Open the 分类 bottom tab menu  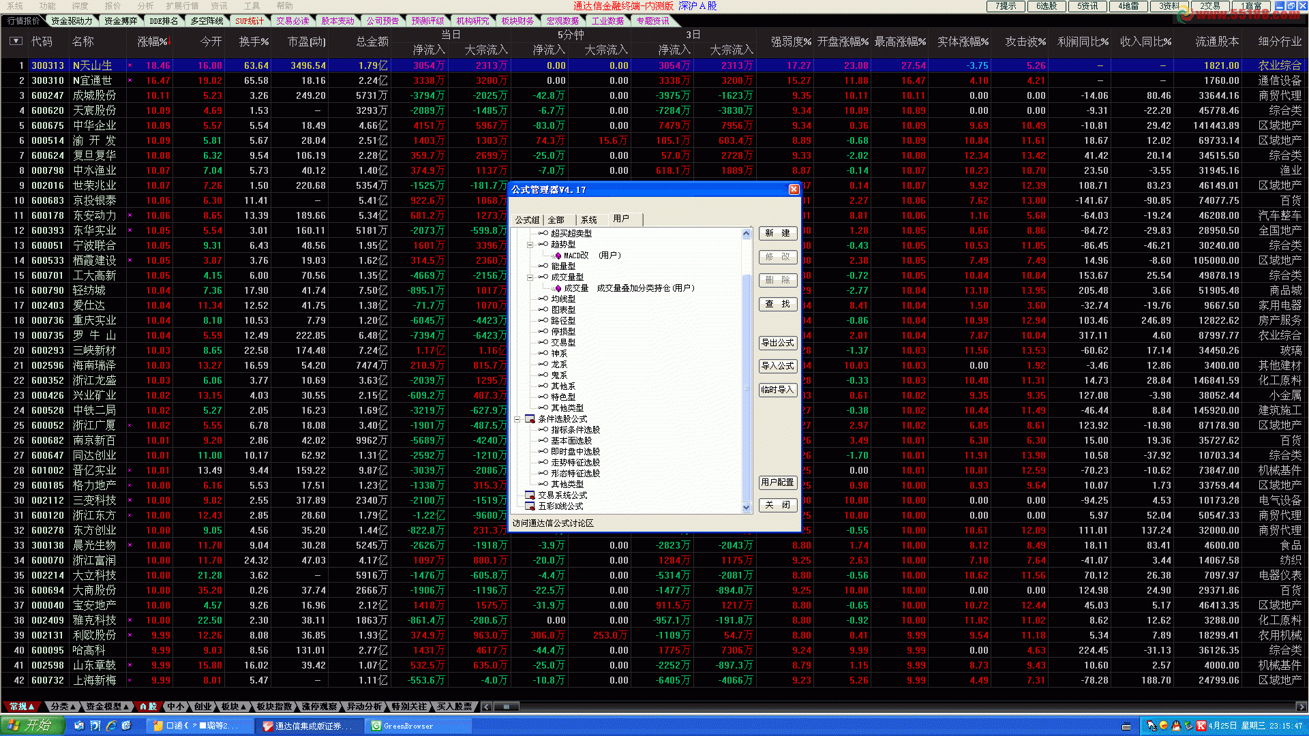point(63,707)
